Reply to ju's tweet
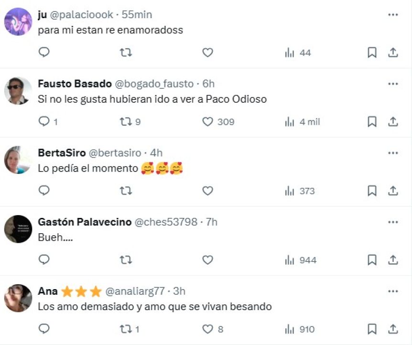 (x=44, y=53)
